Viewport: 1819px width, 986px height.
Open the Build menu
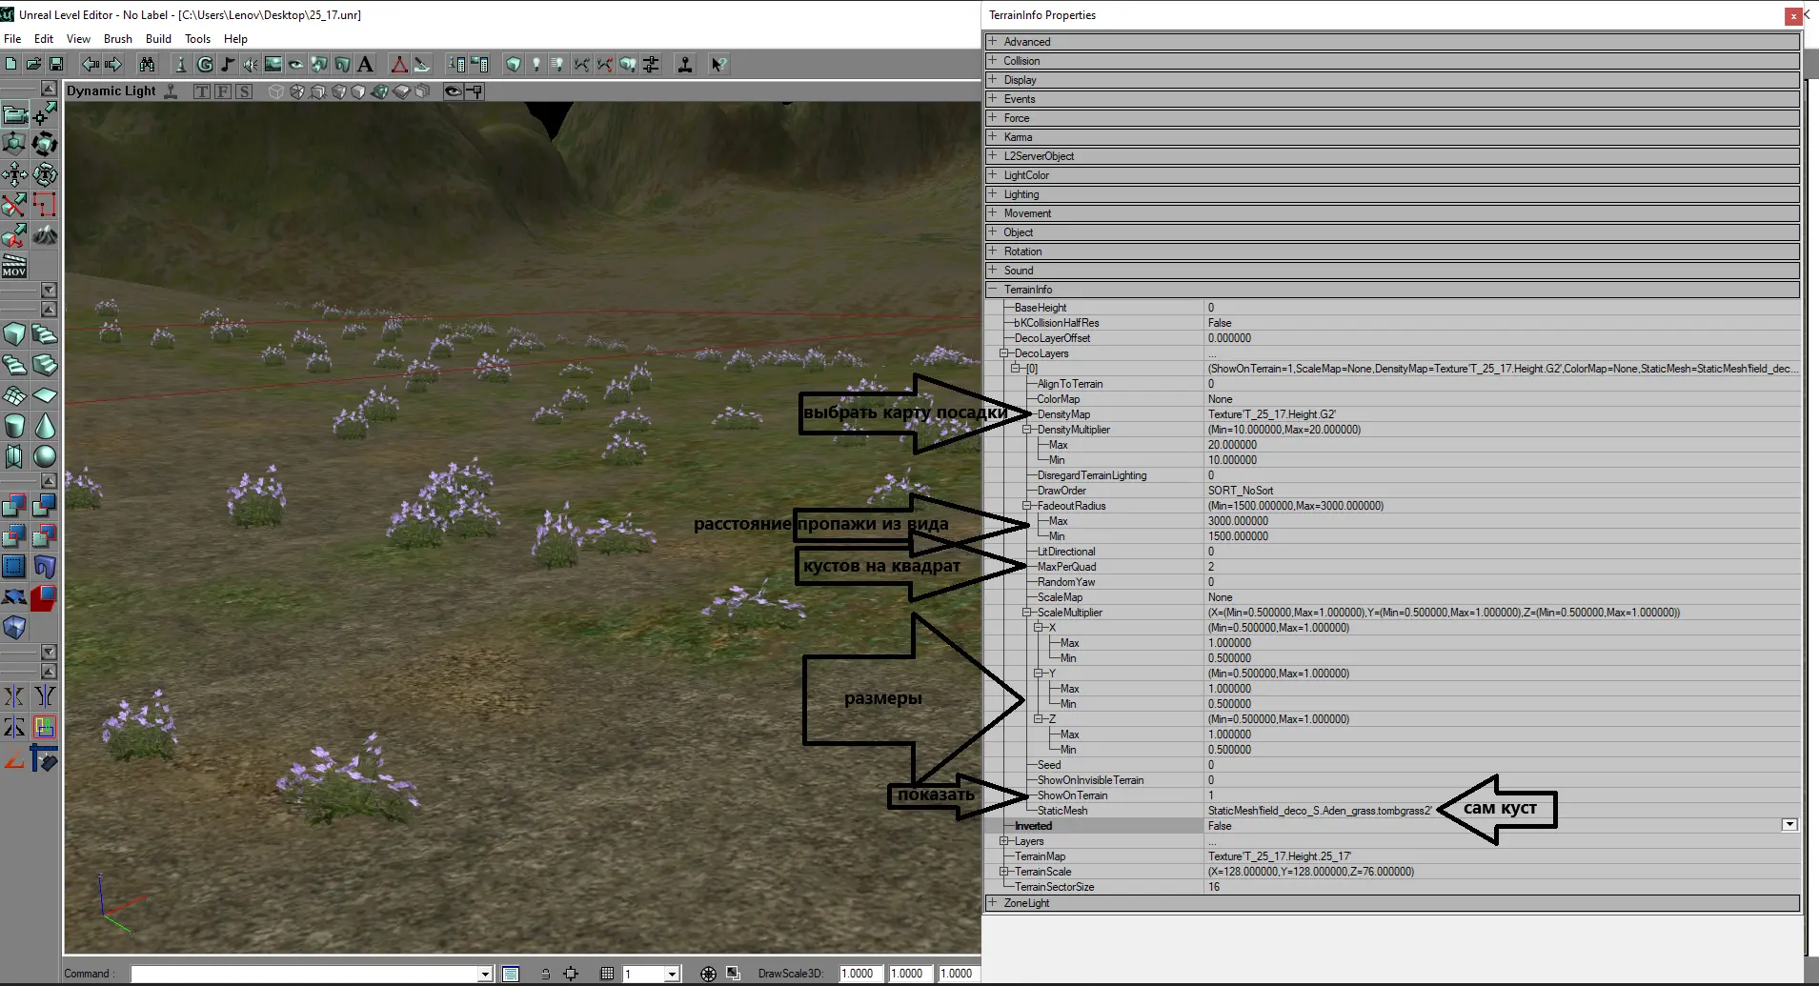tap(158, 39)
